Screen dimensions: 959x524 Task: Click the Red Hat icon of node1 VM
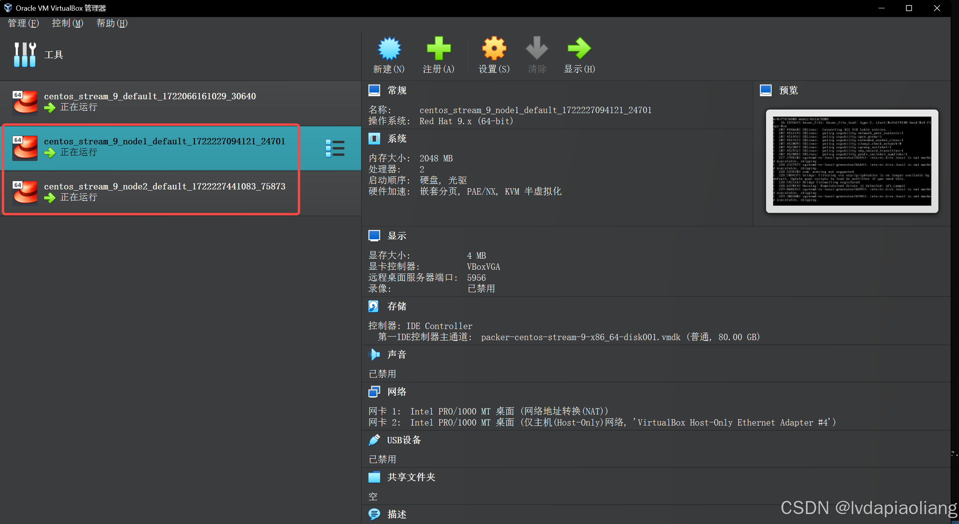coord(25,148)
